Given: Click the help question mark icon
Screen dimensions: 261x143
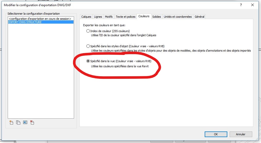Looking at the screenshot, I should (241, 5).
